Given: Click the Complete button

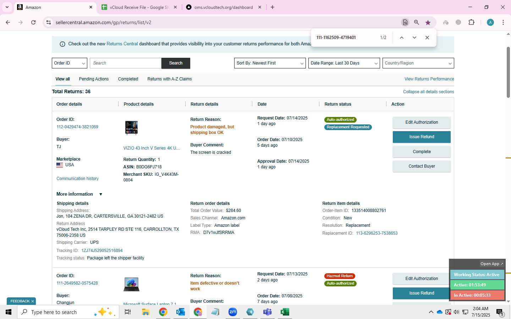Looking at the screenshot, I should pyautogui.click(x=422, y=152).
